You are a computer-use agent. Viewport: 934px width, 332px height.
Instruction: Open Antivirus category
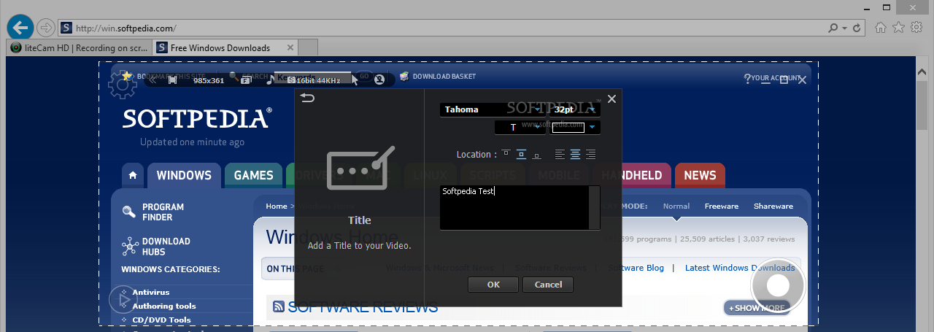(x=151, y=292)
